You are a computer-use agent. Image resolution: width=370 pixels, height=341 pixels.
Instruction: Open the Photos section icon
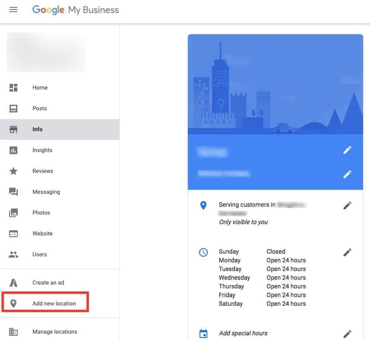click(13, 212)
